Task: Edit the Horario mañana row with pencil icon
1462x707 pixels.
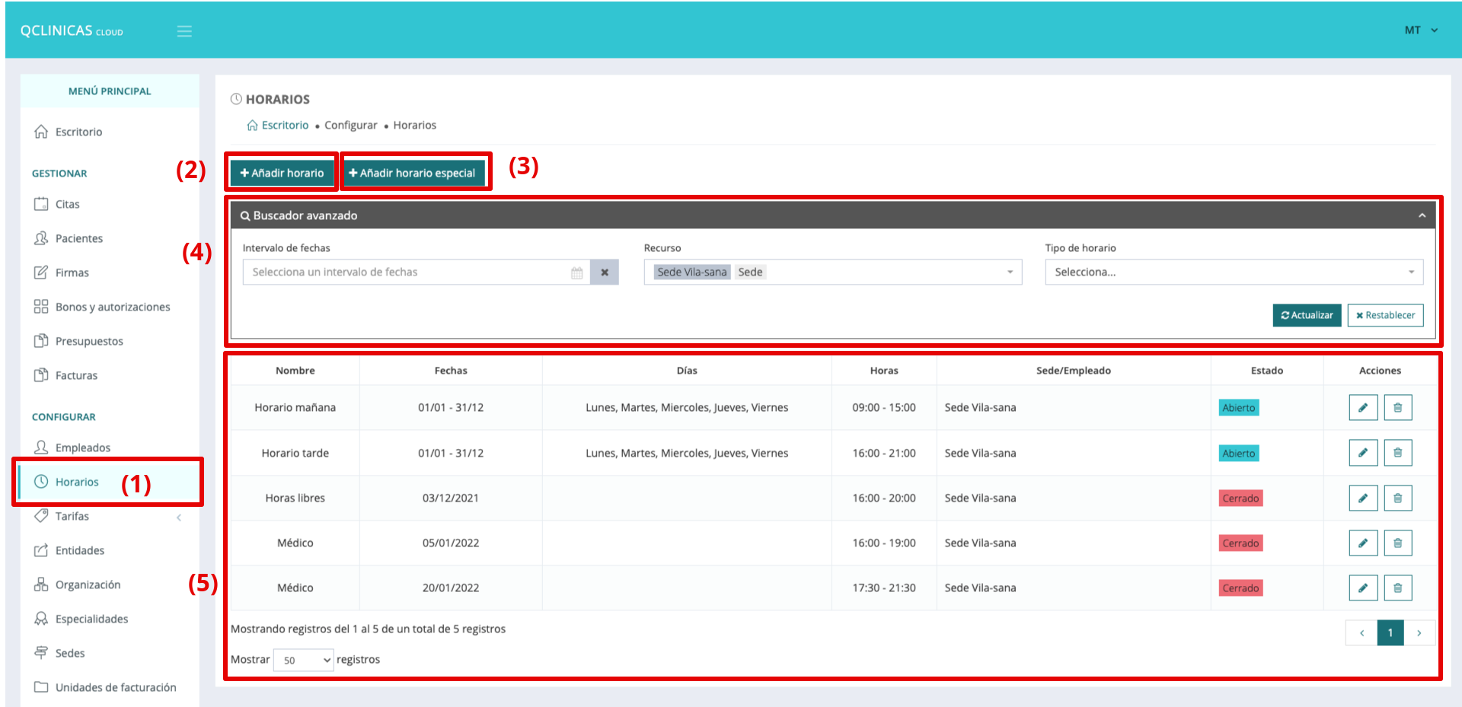Action: click(1362, 408)
